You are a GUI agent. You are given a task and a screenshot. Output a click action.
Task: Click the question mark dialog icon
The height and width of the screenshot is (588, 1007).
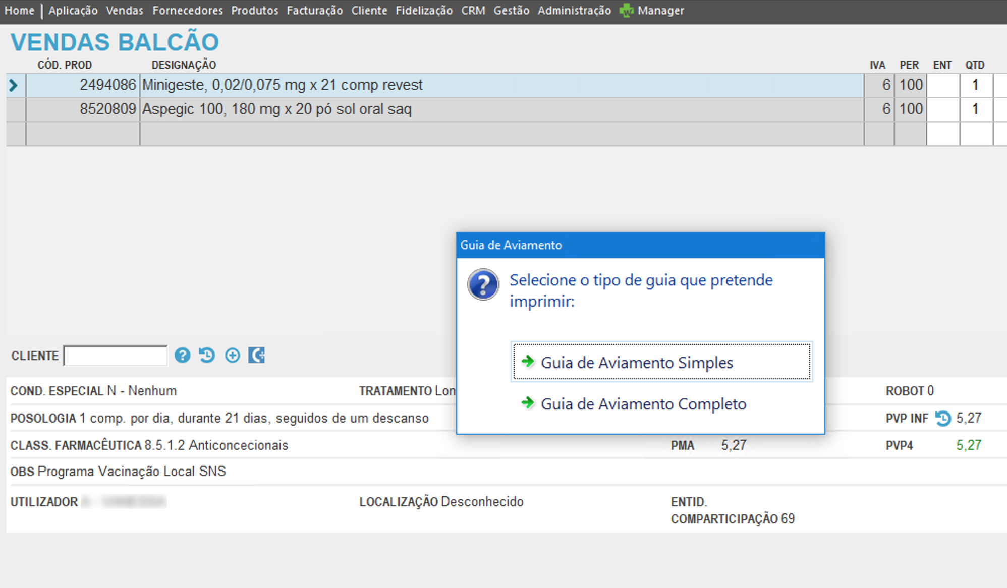[x=483, y=284]
